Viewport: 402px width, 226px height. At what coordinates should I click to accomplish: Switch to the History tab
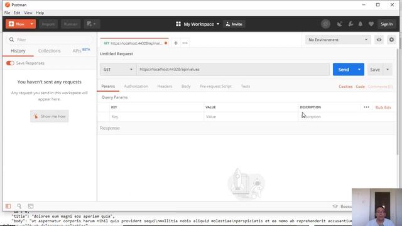point(18,51)
